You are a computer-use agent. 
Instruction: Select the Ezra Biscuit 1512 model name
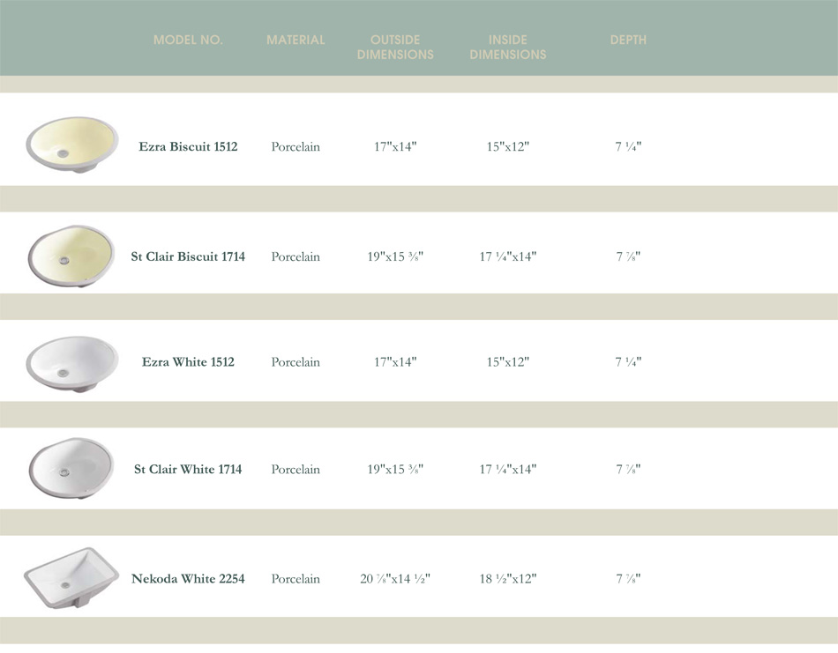(x=188, y=146)
